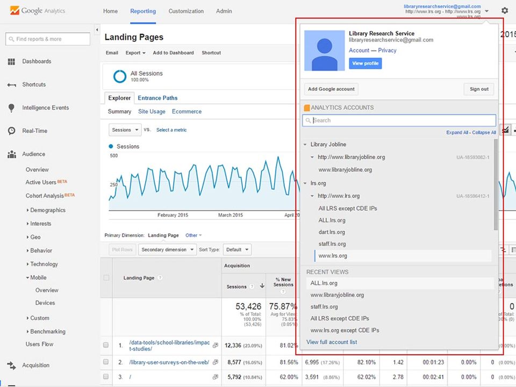This screenshot has width=516, height=387.
Task: Go to the Home tab
Action: pos(110,11)
